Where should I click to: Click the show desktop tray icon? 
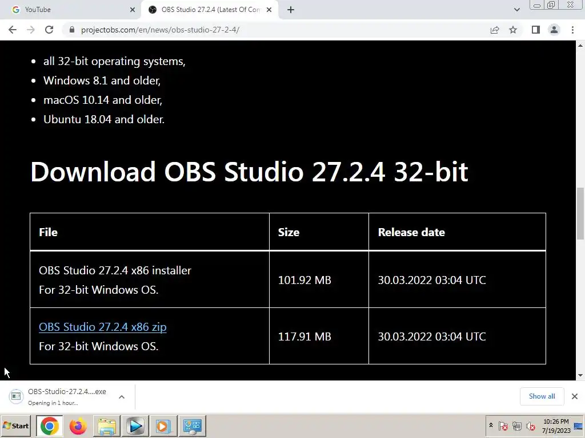579,425
